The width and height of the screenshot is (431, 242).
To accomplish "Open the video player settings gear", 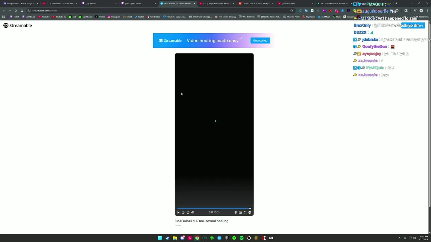I will (236, 212).
